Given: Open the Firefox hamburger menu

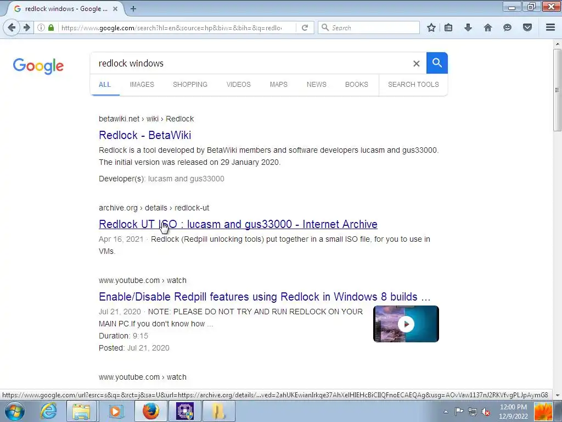Looking at the screenshot, I should pyautogui.click(x=550, y=27).
